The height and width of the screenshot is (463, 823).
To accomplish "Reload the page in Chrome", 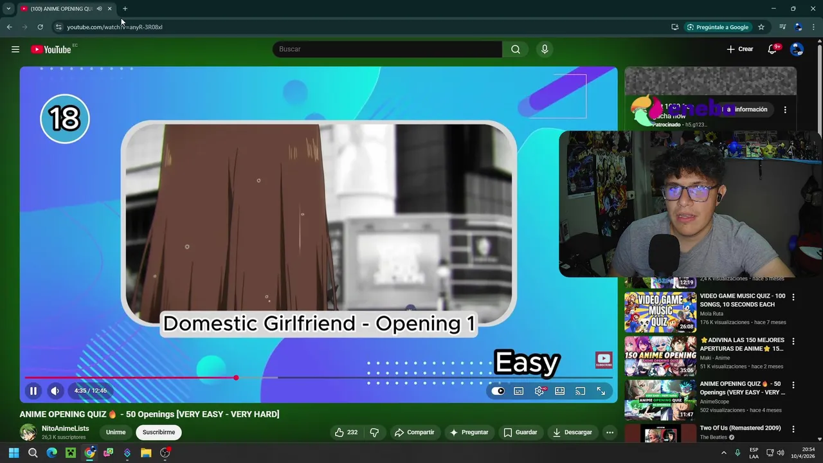I will pyautogui.click(x=40, y=27).
